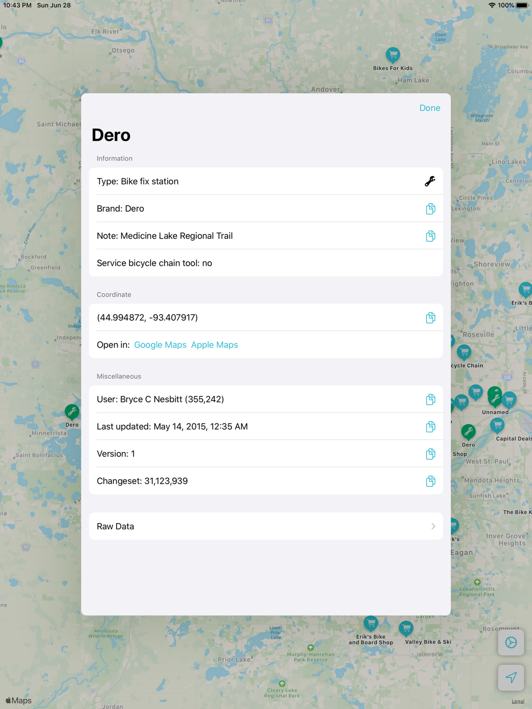
Task: Tap the battery indicator in status bar
Action: tap(521, 5)
